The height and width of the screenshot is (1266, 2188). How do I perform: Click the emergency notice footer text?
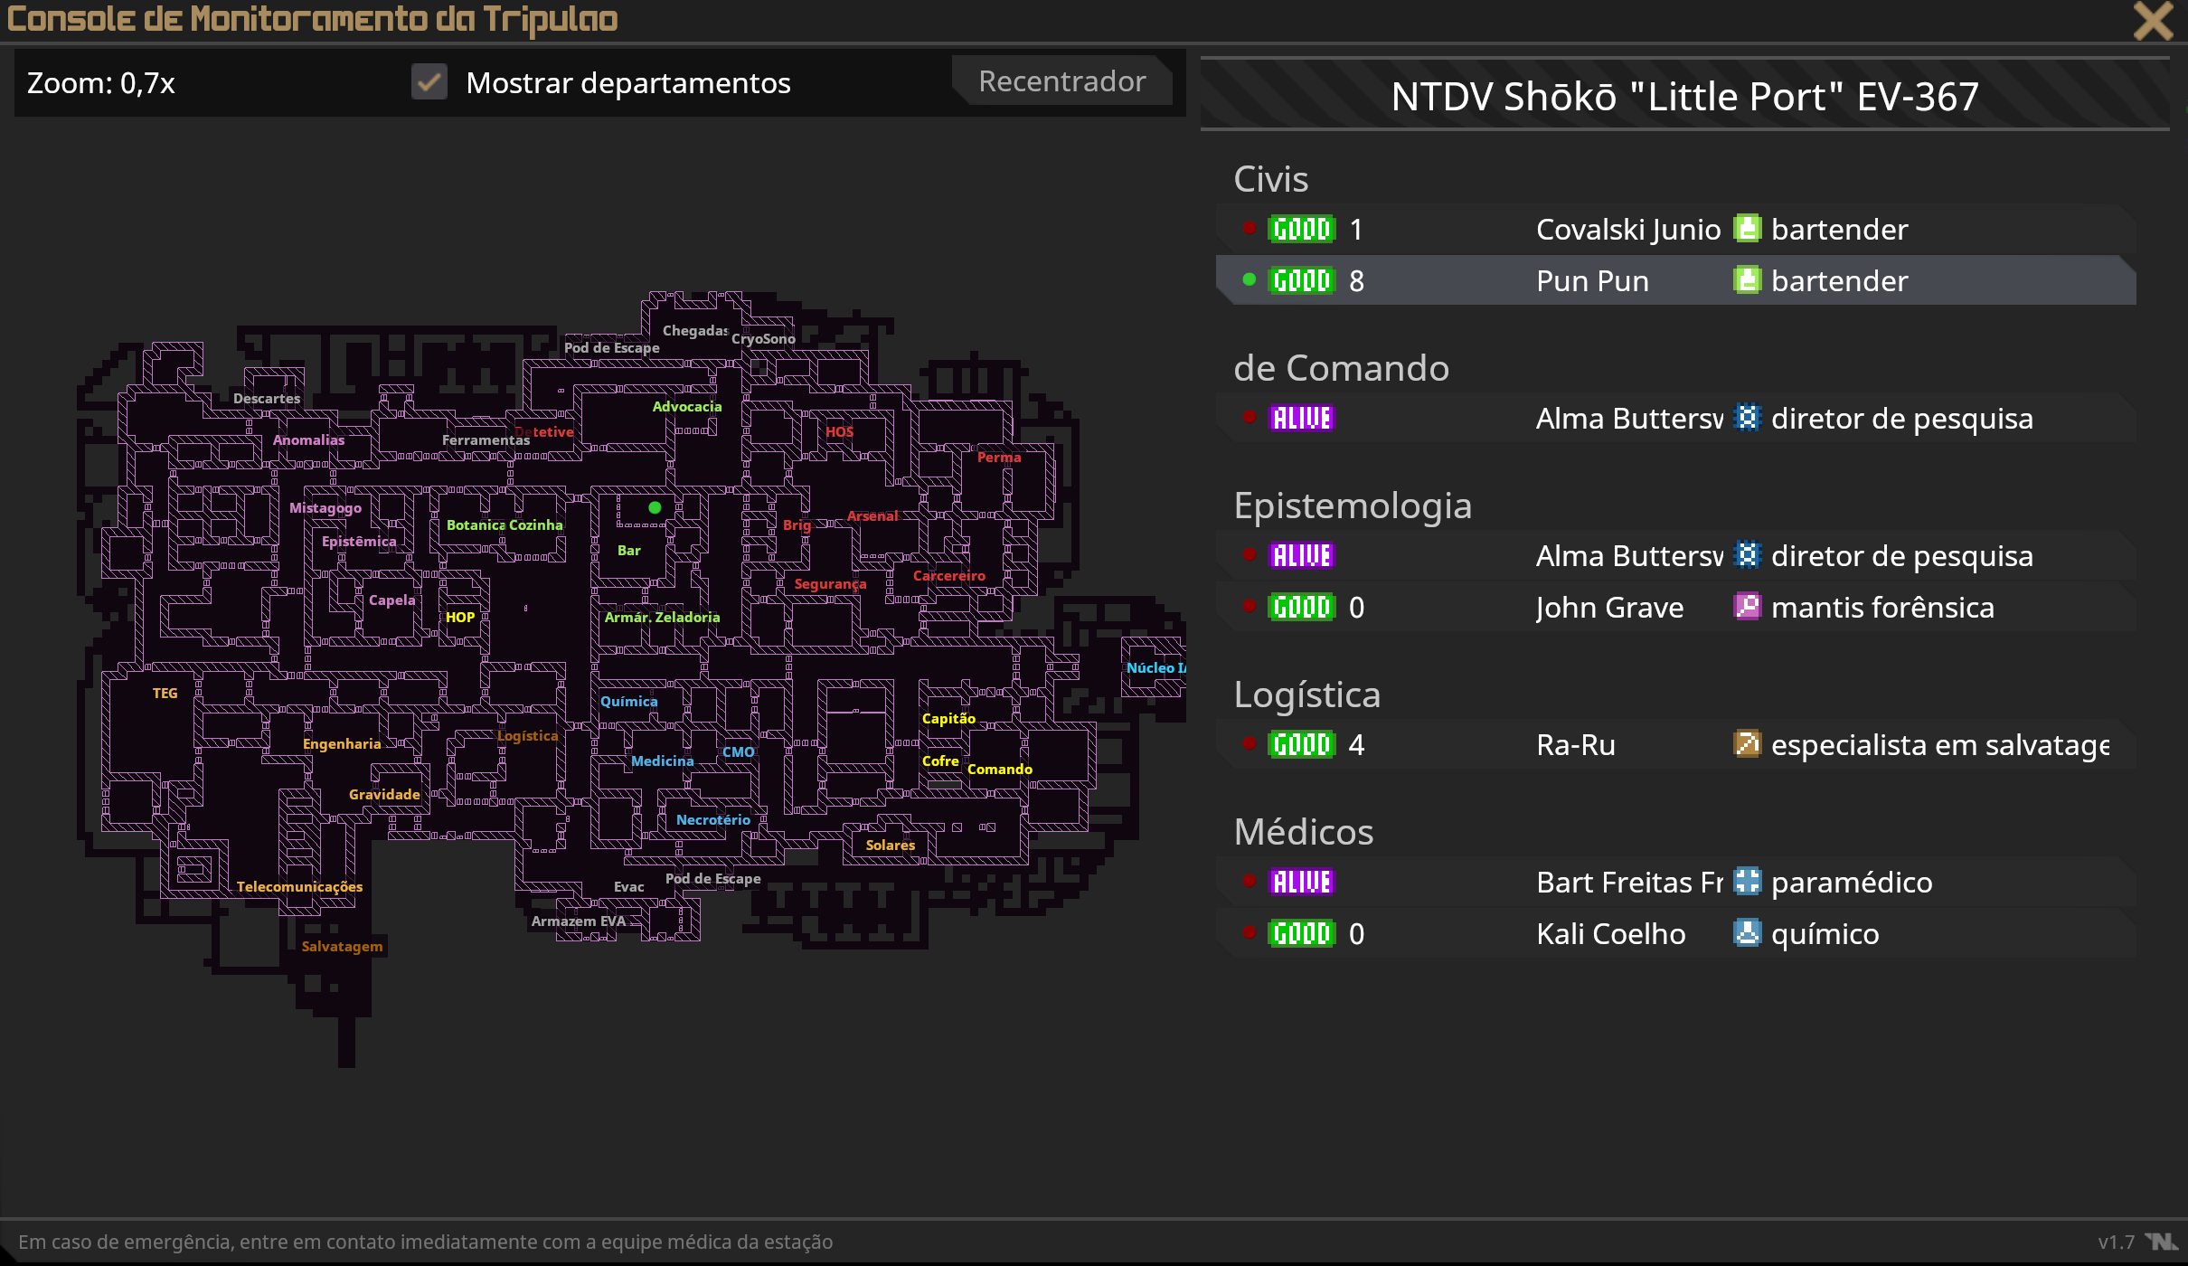pos(425,1242)
